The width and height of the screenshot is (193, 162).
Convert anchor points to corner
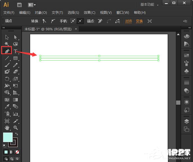[44, 21]
